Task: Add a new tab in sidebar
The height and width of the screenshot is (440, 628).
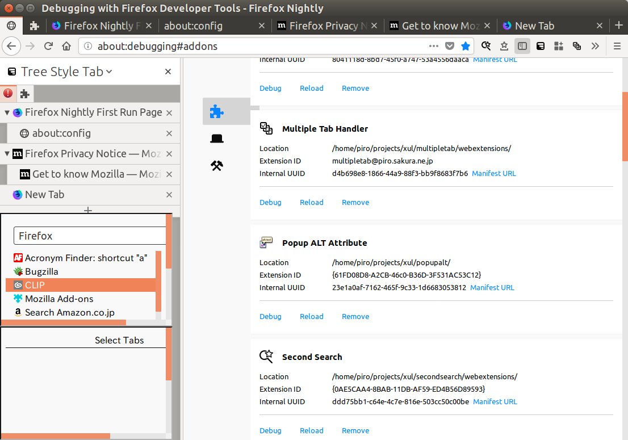Action: pos(88,210)
